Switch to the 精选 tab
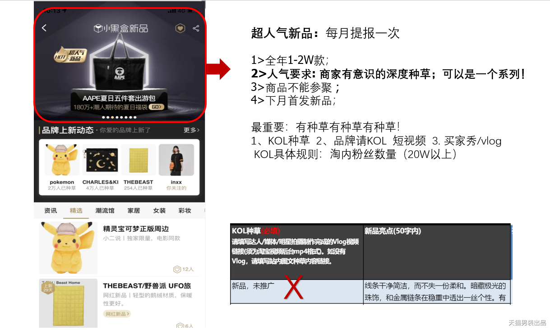Viewport: 550px width, 330px height. 76,210
